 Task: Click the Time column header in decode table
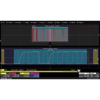[6, 70]
